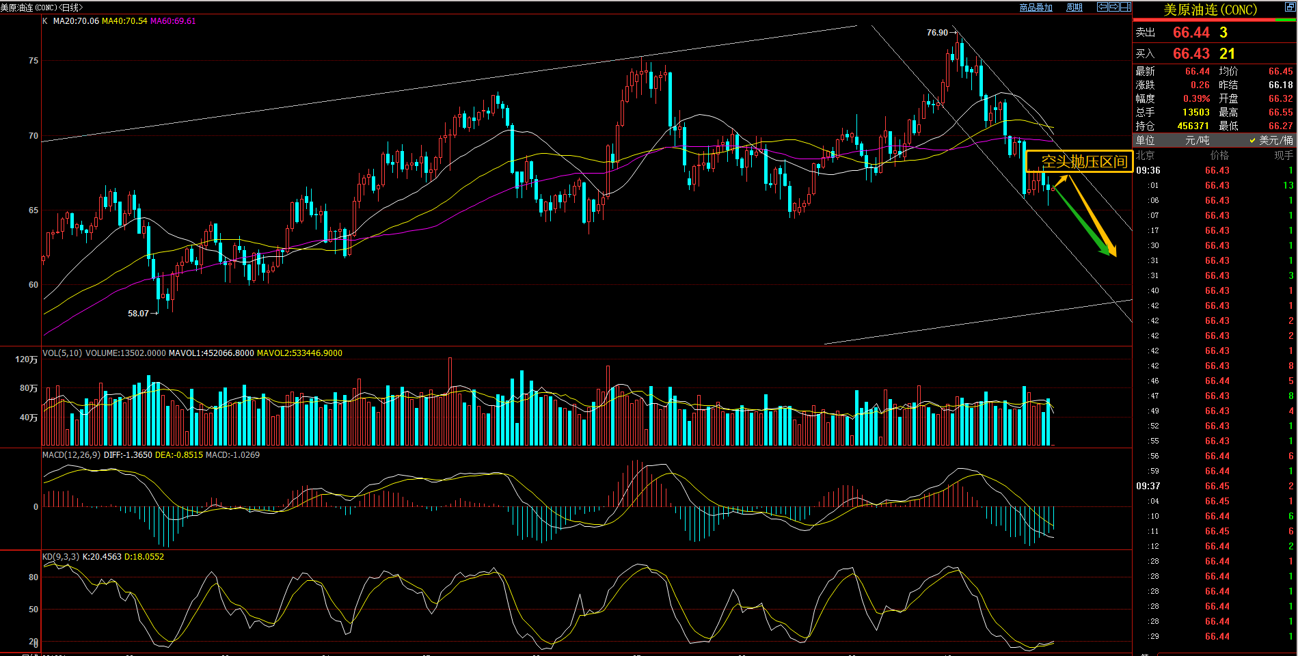Select the 09:36 tick row

click(1215, 170)
